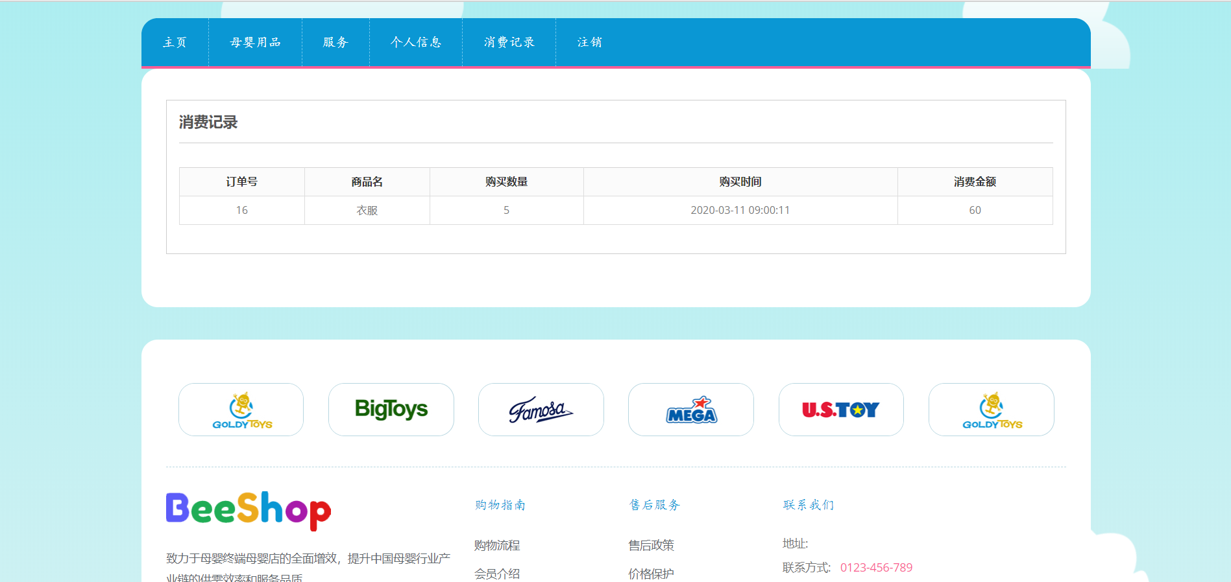Click the BeeShop footer logo
Viewport: 1231px width, 582px height.
coord(249,511)
